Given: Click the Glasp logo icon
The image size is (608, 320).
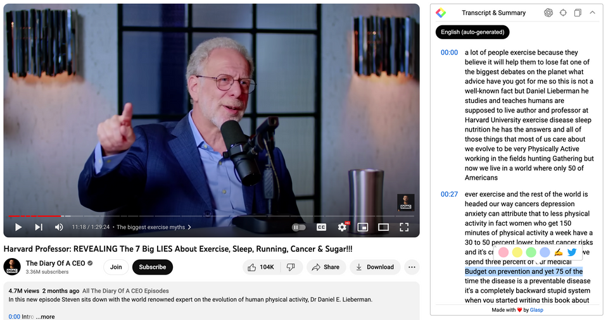Looking at the screenshot, I should click(441, 13).
